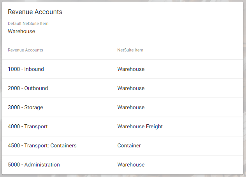Click the NetSuite Item column header
The width and height of the screenshot is (246, 177).
point(130,50)
